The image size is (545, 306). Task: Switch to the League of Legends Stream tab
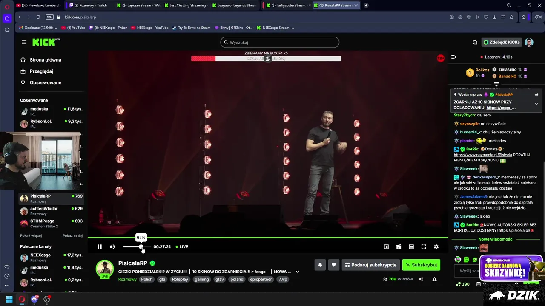pyautogui.click(x=235, y=6)
